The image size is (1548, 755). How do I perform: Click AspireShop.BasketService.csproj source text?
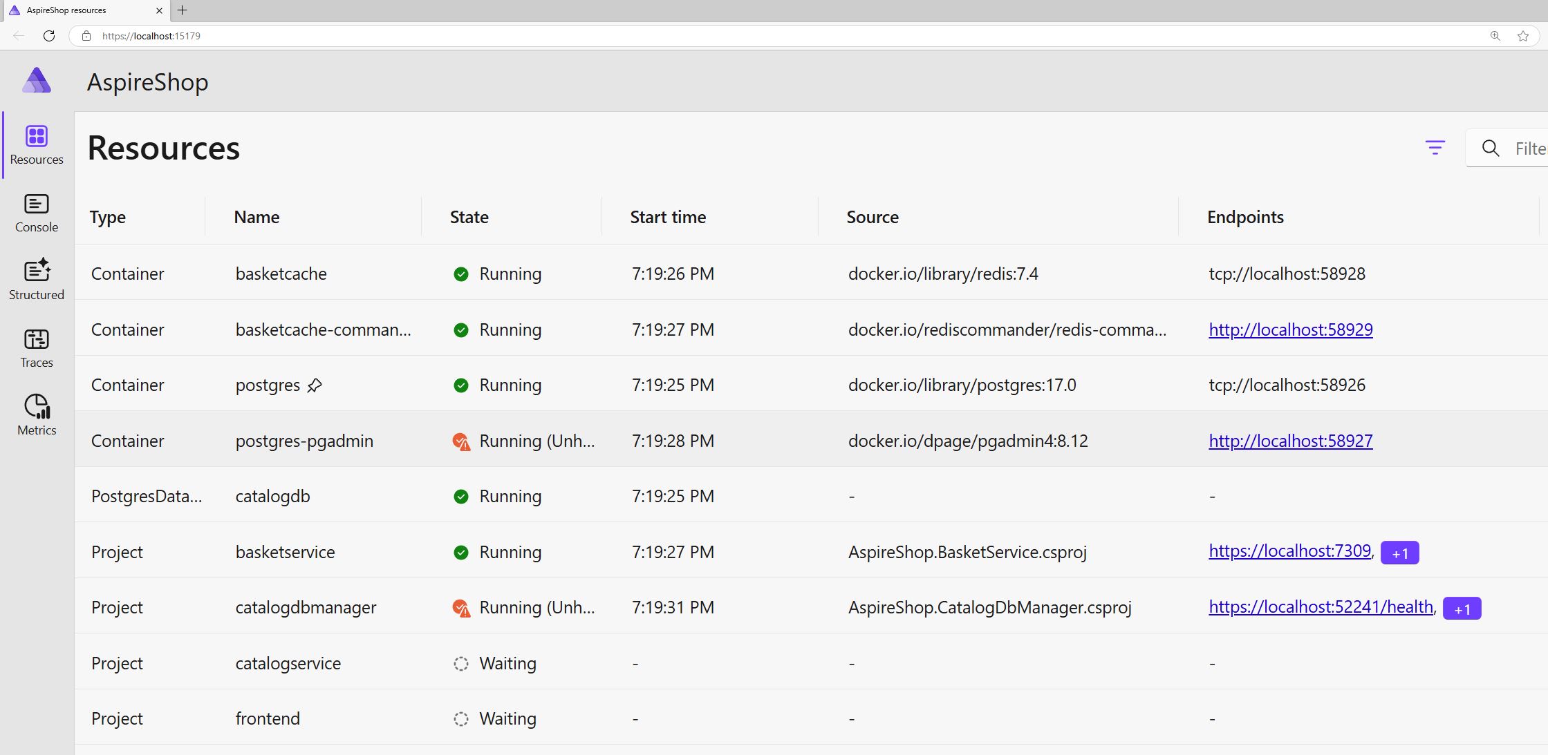967,552
